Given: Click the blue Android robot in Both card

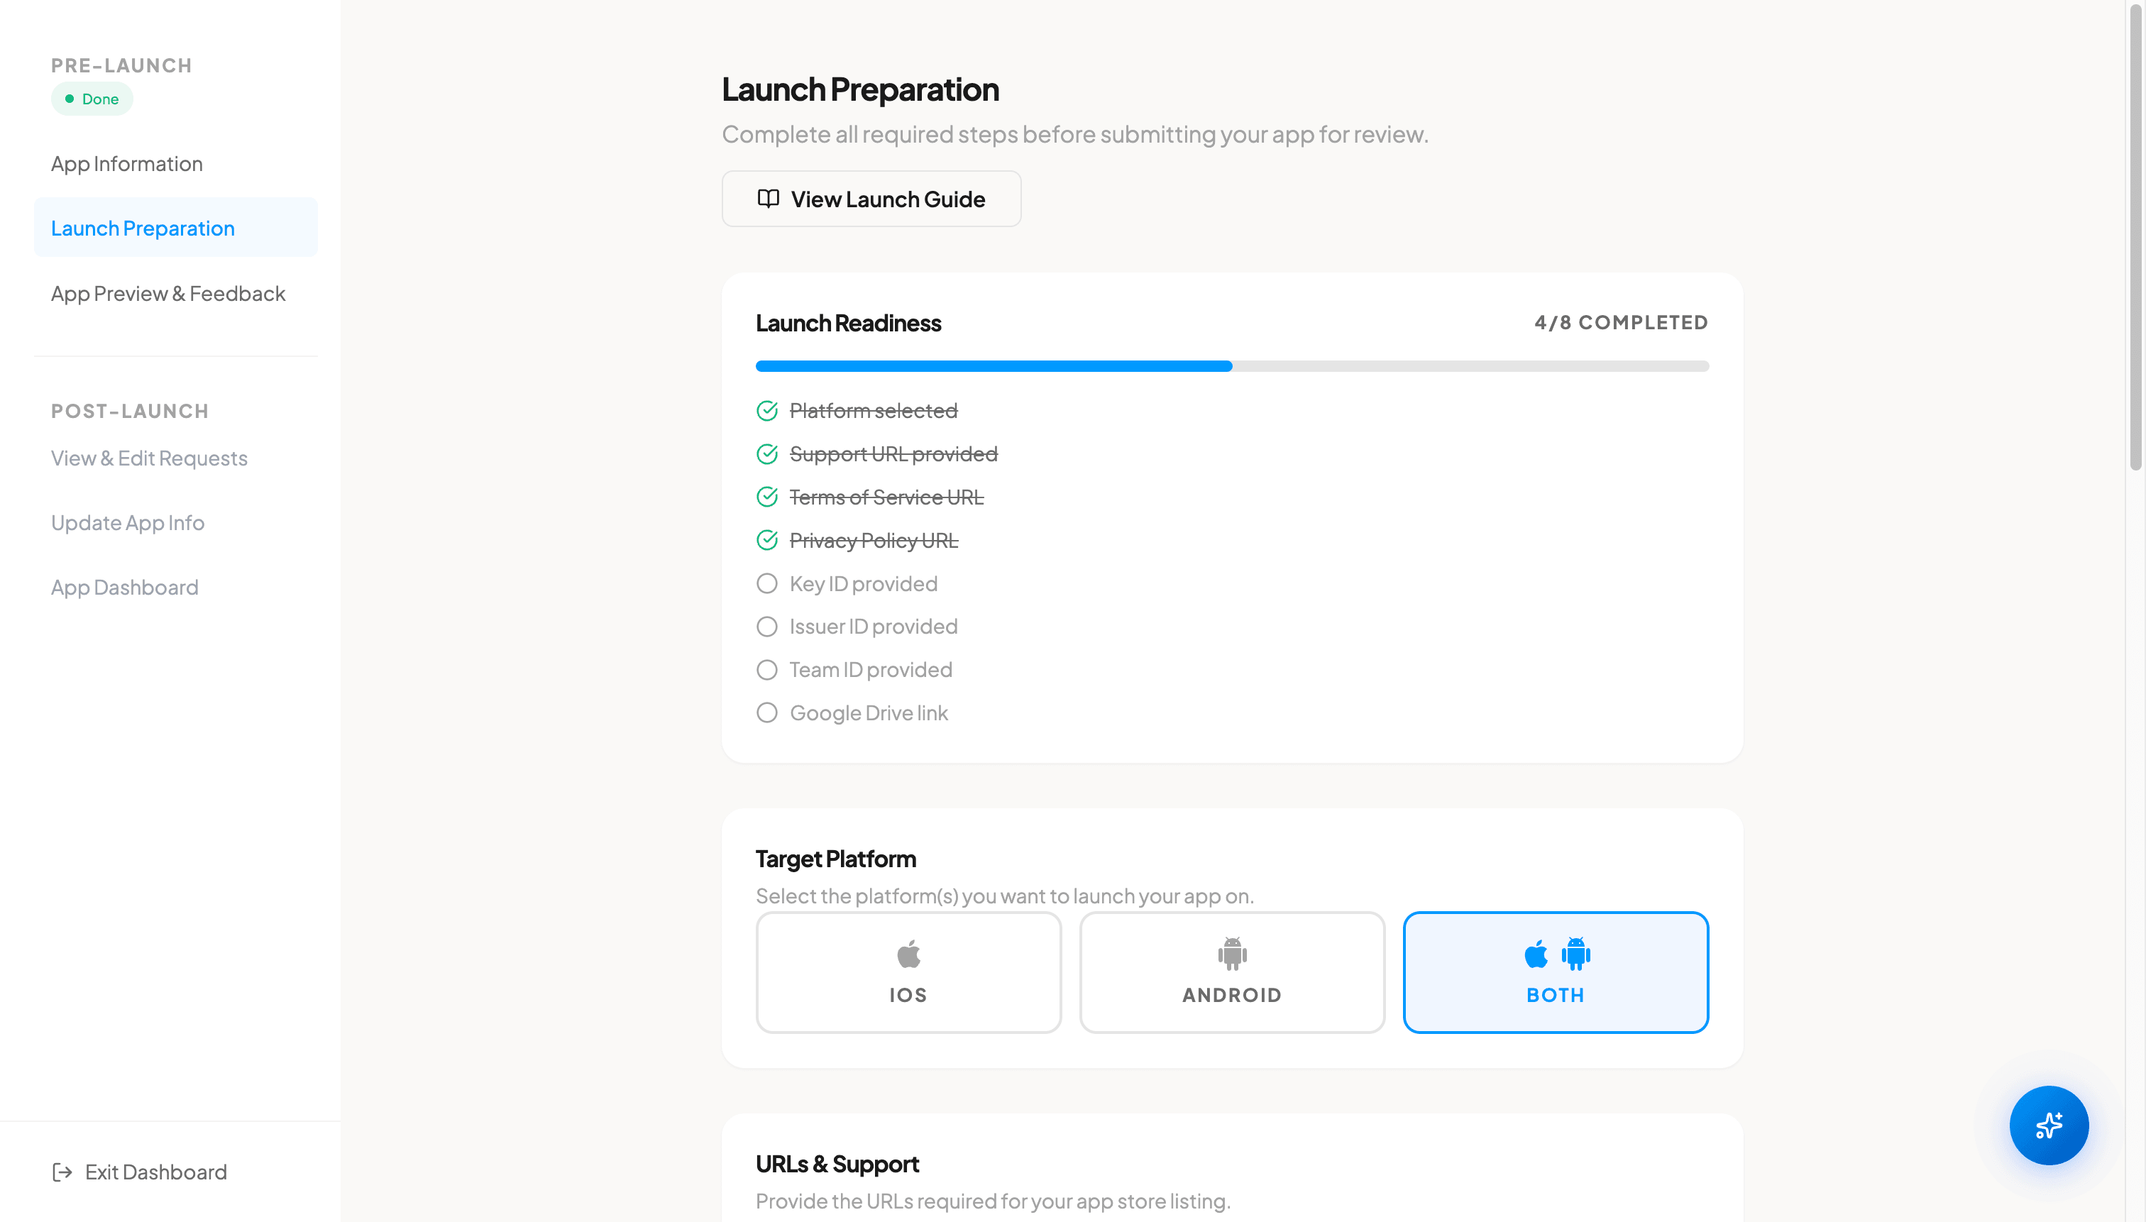Looking at the screenshot, I should click(x=1575, y=954).
